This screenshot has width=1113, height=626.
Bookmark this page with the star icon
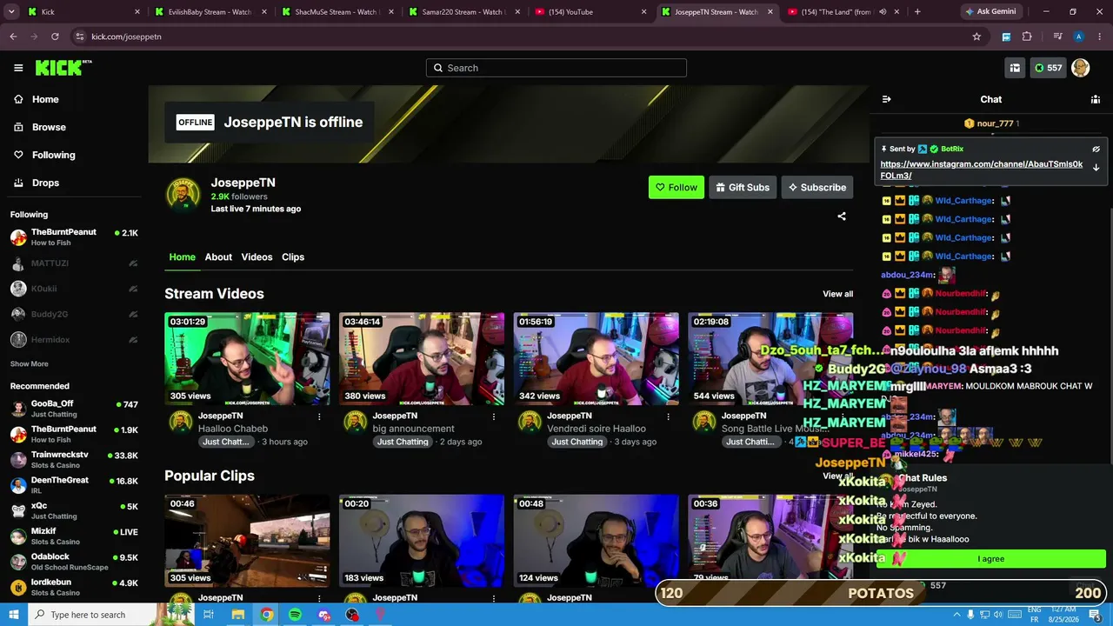pos(976,37)
